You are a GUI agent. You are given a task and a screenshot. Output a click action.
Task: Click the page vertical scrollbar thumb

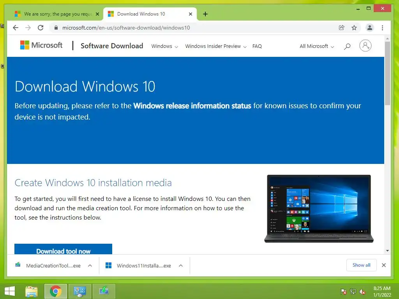(x=387, y=73)
